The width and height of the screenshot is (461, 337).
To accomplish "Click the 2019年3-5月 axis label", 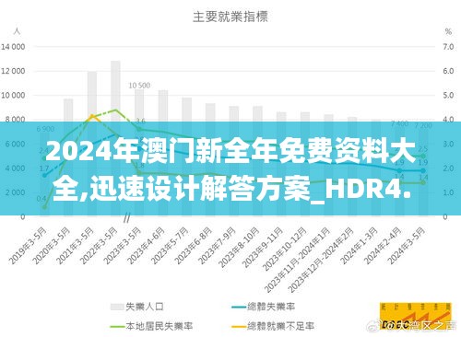I will pos(28,246).
